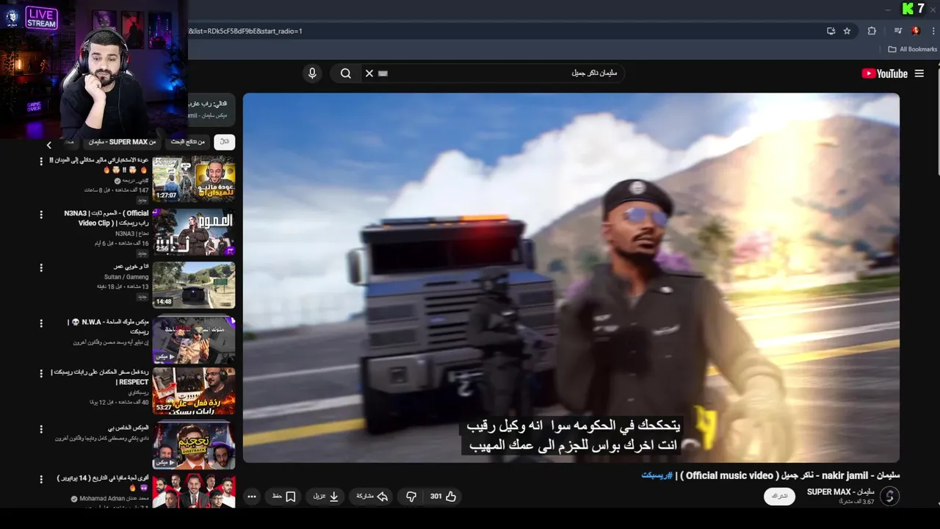The width and height of the screenshot is (940, 529).
Task: Click the N3NA3 Official video title
Action: coord(106,218)
